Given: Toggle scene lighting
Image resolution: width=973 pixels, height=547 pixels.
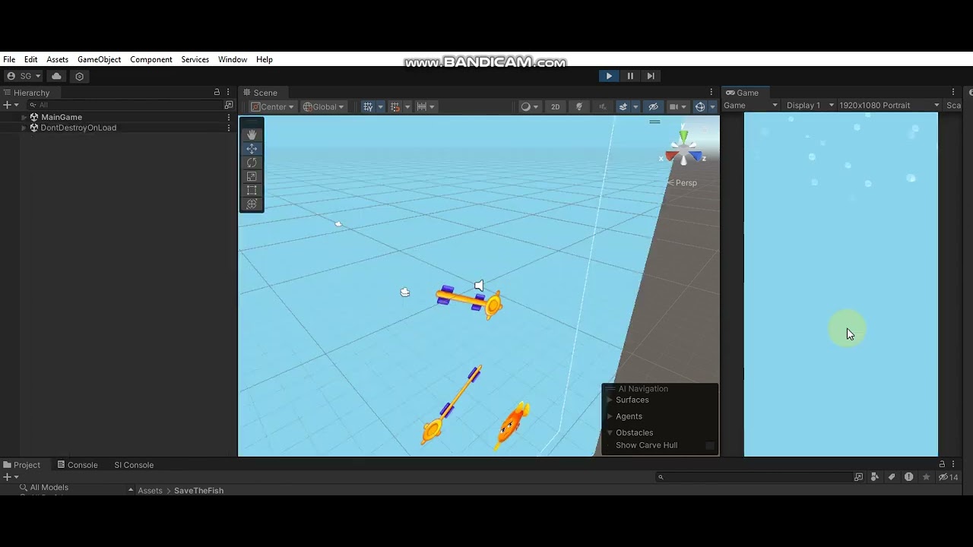Looking at the screenshot, I should pyautogui.click(x=579, y=106).
